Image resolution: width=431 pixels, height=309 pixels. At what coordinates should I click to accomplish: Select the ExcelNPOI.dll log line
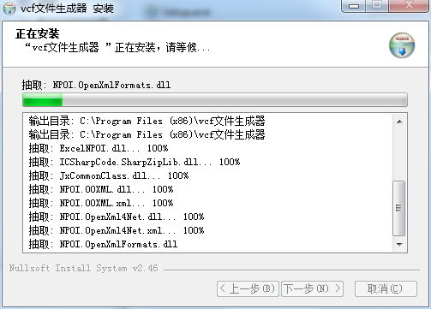[x=99, y=148]
